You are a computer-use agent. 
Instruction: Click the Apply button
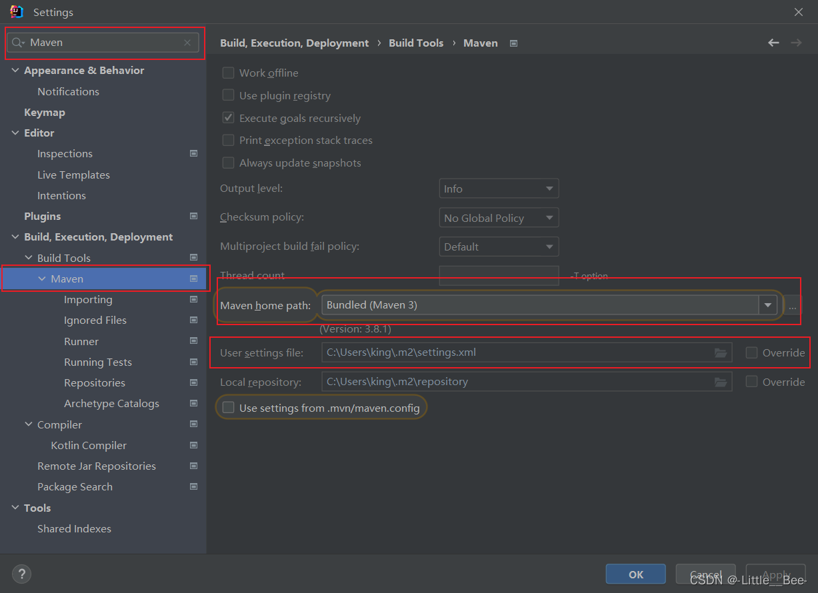(776, 574)
